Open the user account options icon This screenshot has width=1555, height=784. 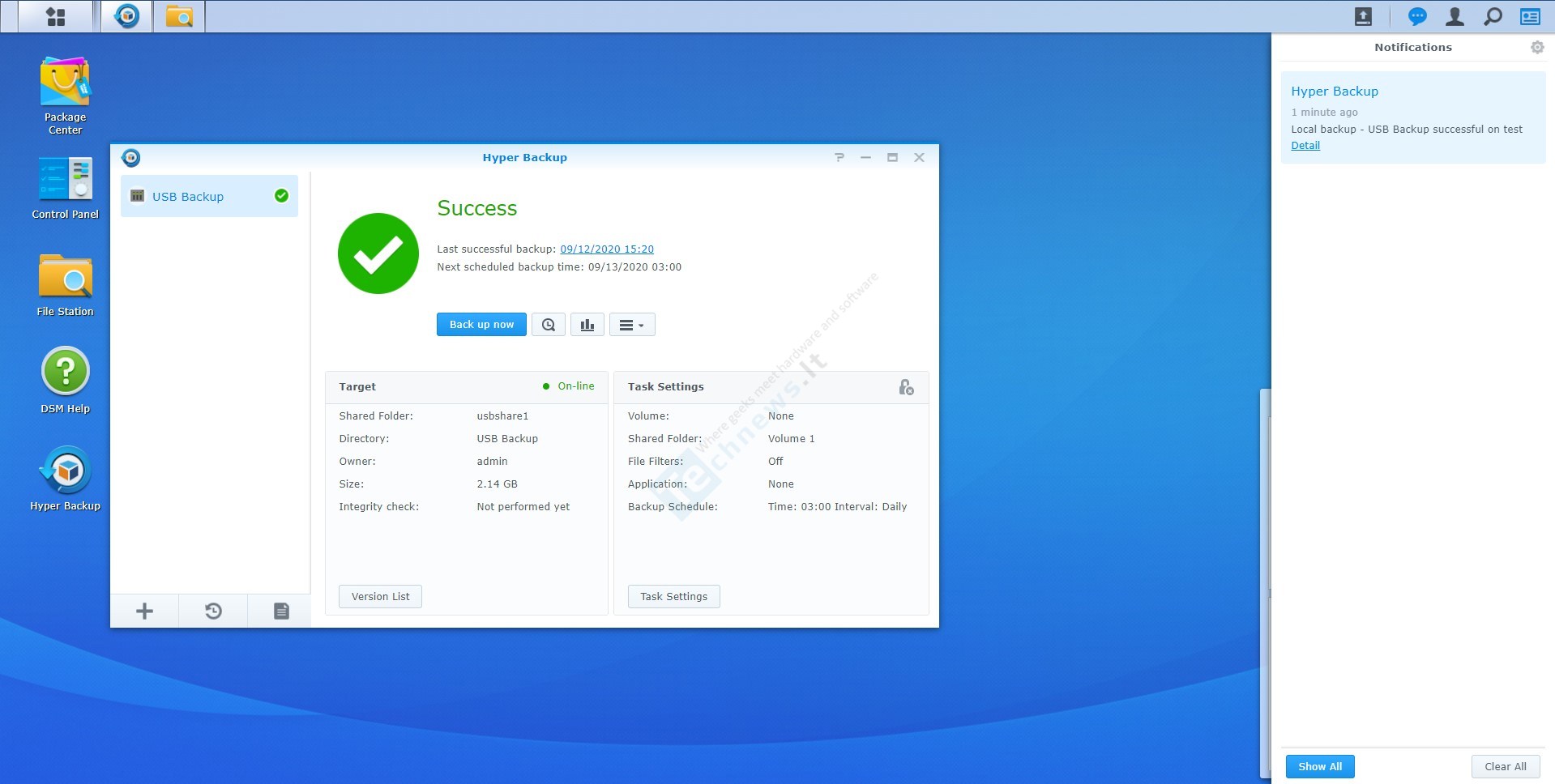tap(1455, 16)
